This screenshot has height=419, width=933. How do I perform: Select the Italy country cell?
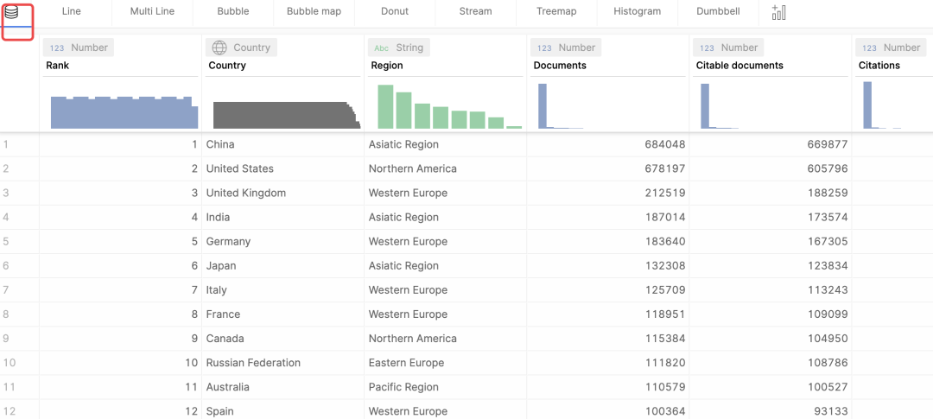pyautogui.click(x=282, y=290)
